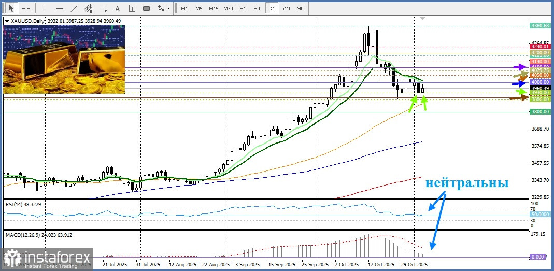
Task: Select the text label tool
Action: (x=132, y=8)
